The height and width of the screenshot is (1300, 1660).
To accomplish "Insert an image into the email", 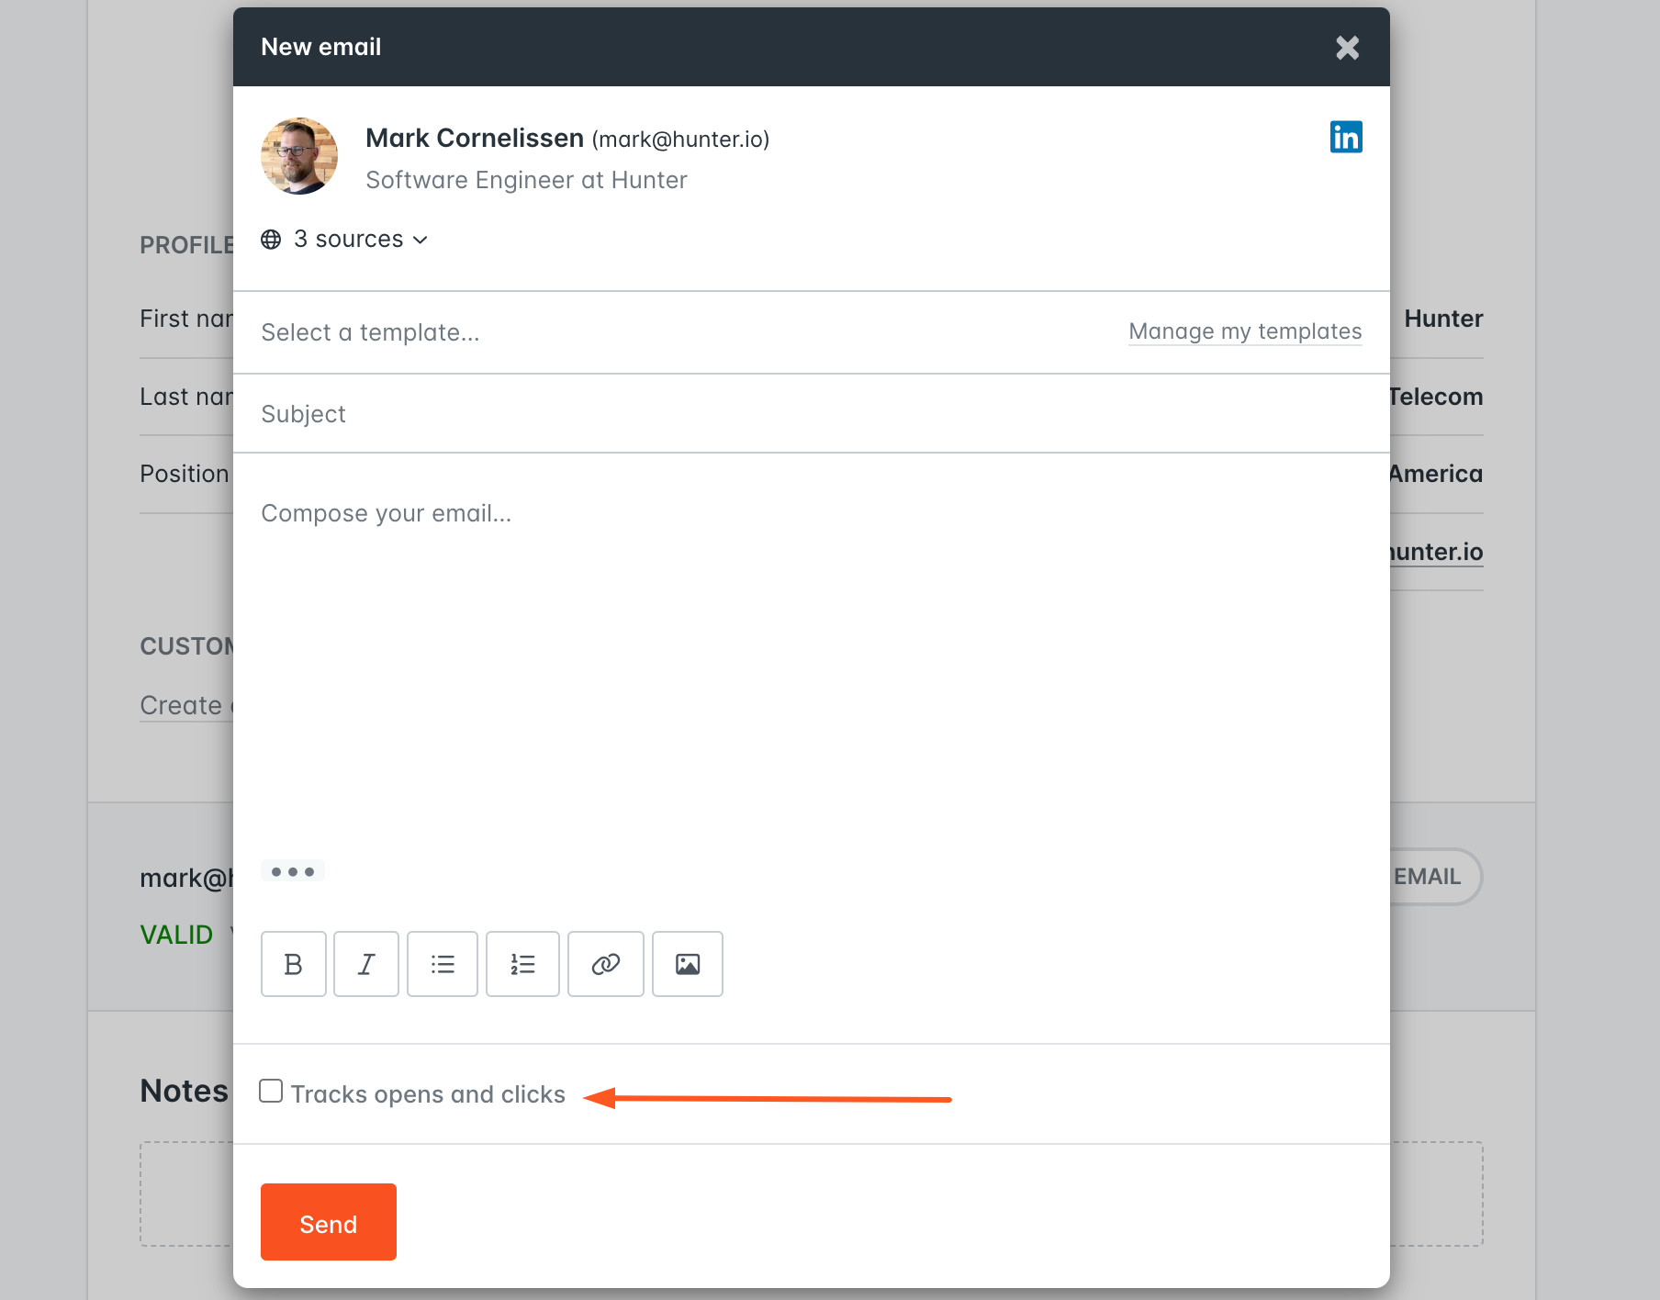I will coord(688,964).
